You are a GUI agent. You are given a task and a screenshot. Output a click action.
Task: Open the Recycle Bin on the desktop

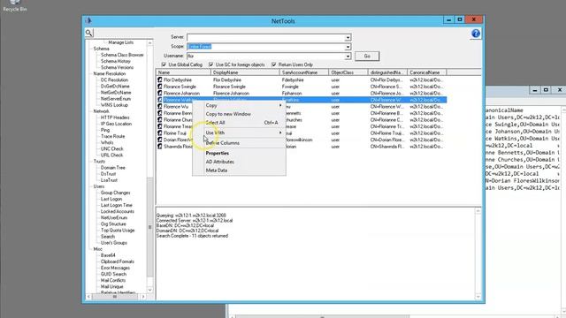pyautogui.click(x=15, y=5)
